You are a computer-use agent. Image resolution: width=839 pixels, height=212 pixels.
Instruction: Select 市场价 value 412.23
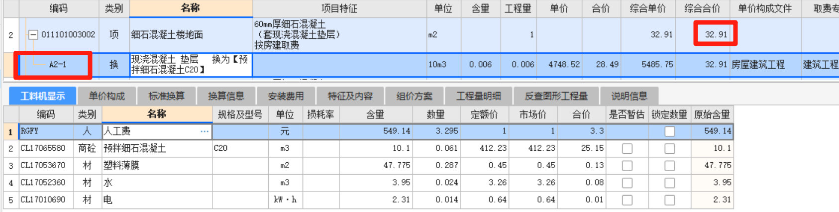(541, 149)
